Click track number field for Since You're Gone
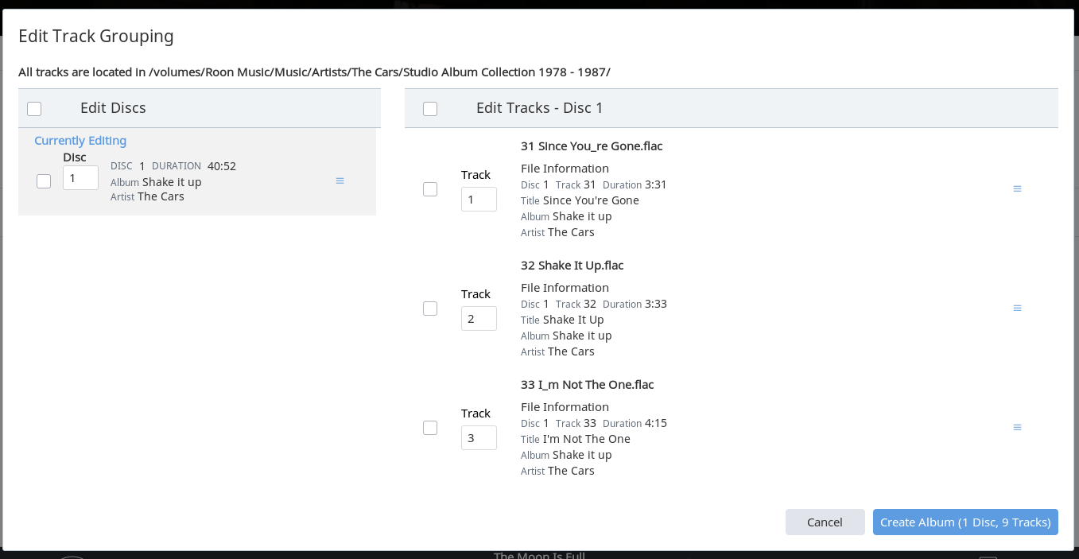1079x559 pixels. (x=479, y=200)
